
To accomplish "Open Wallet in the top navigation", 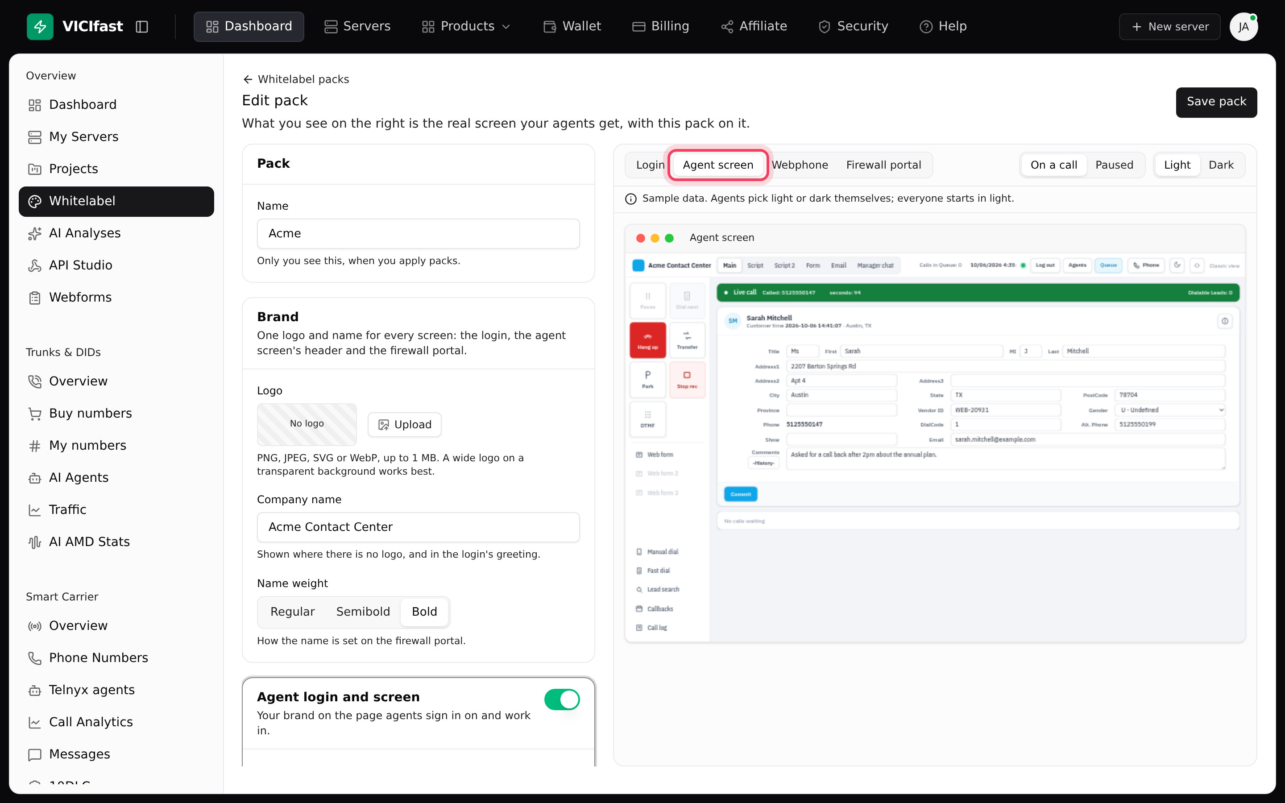I will (x=572, y=27).
